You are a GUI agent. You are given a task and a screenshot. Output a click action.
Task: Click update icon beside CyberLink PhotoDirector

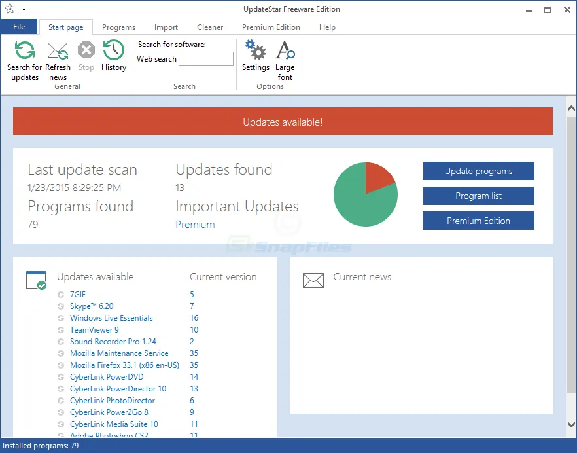(61, 401)
